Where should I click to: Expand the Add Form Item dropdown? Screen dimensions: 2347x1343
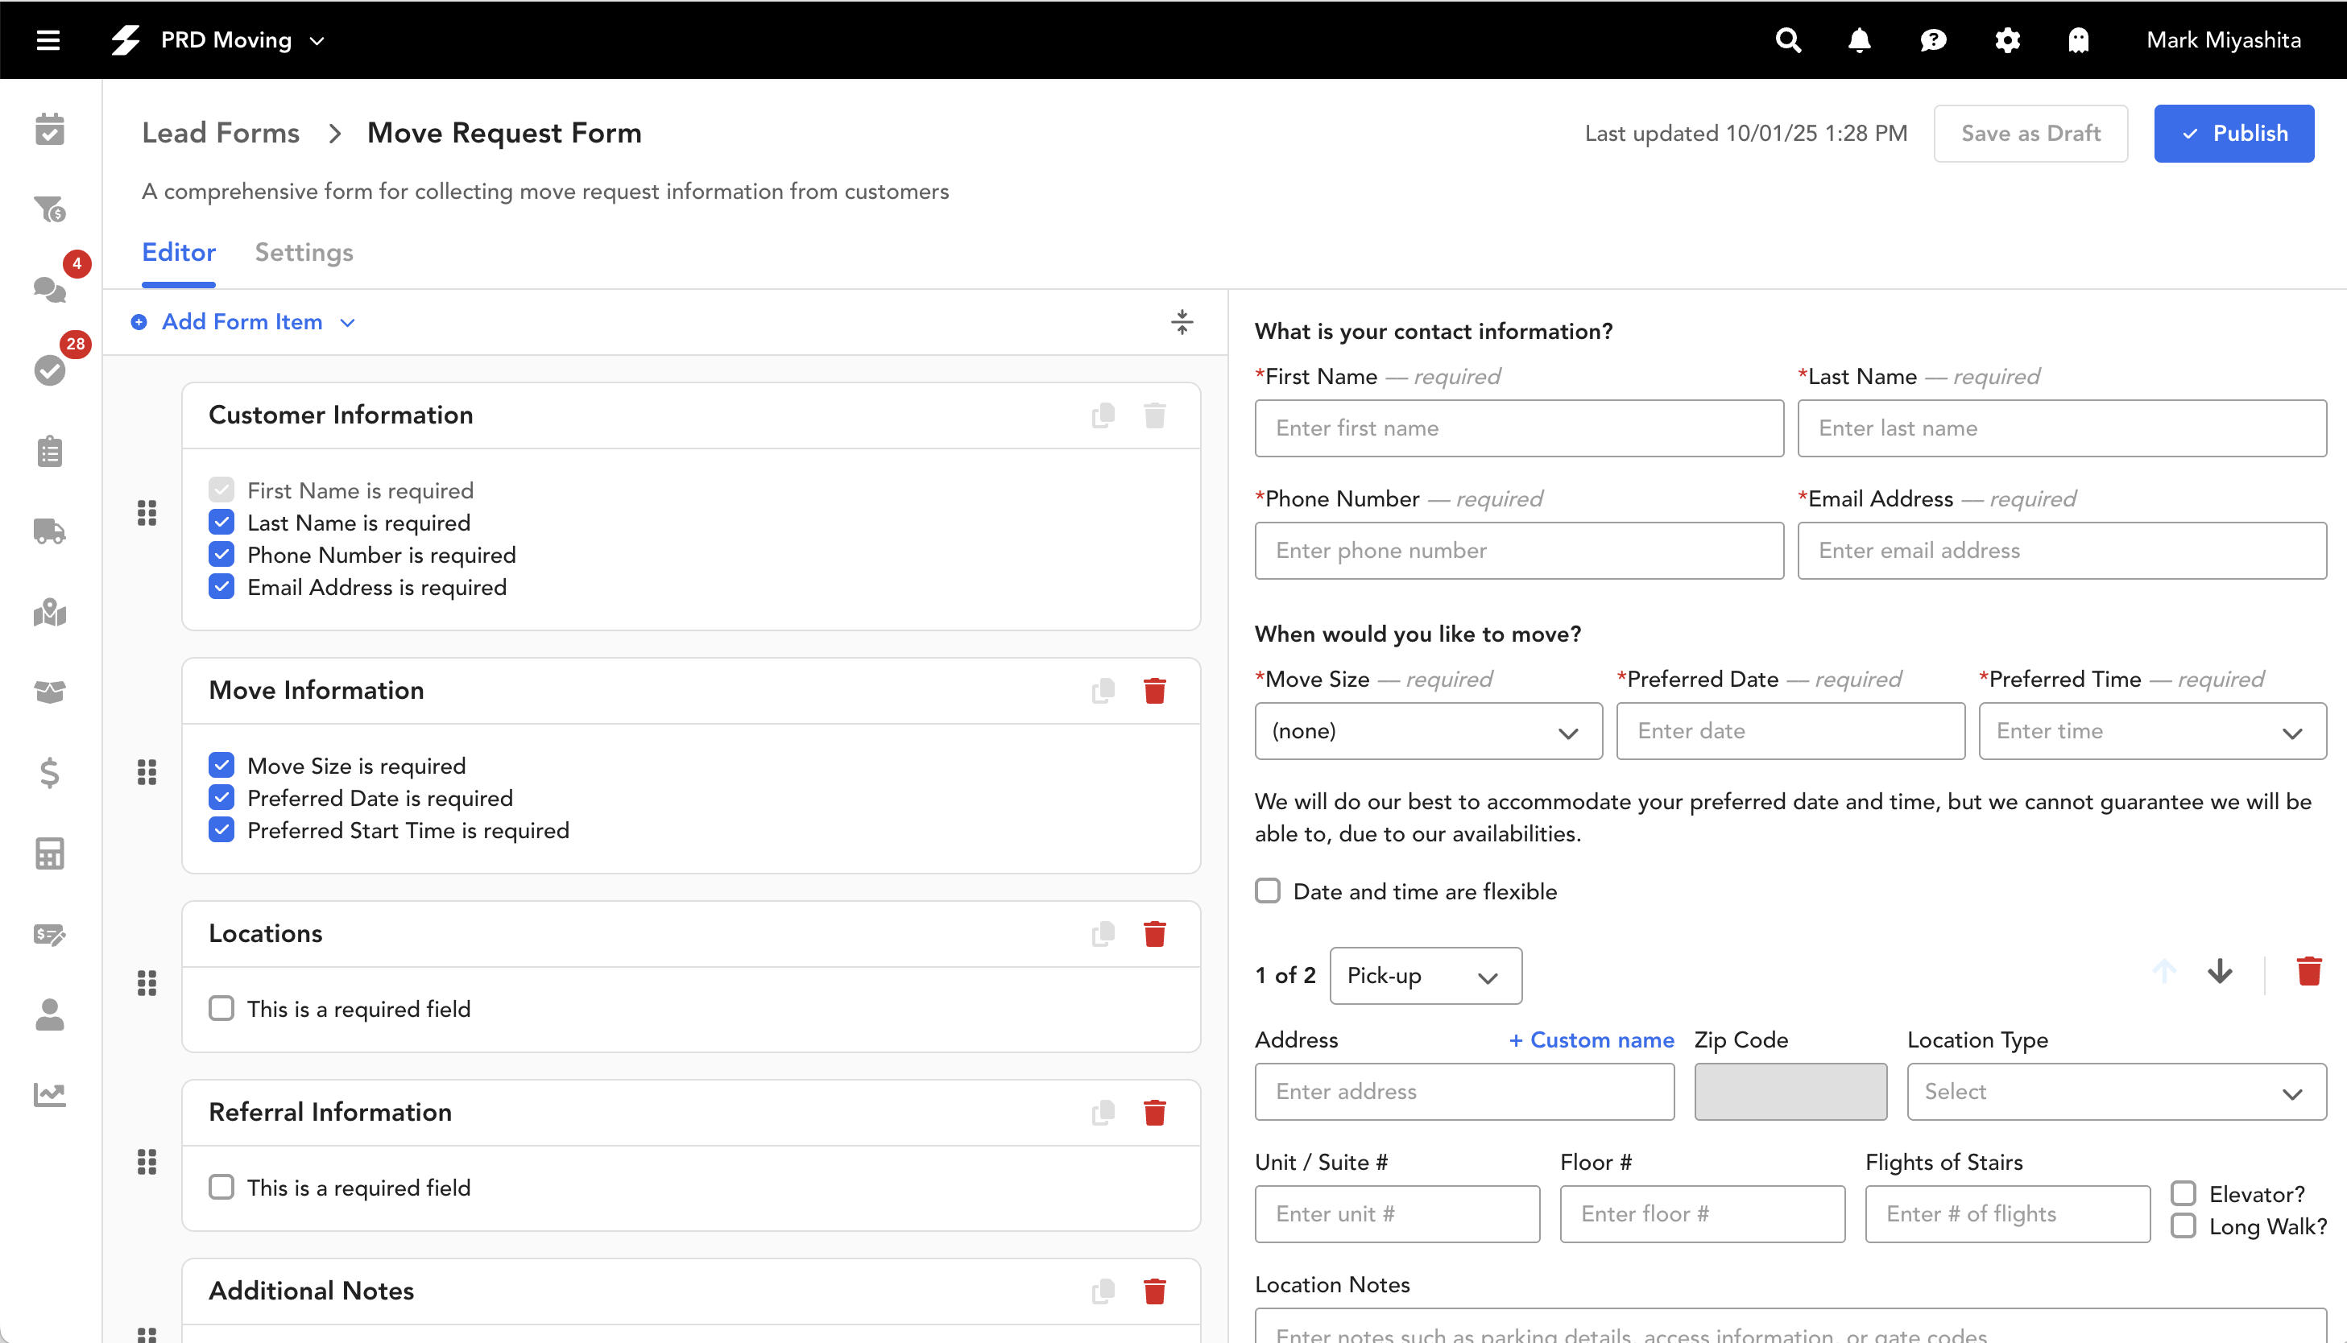(x=242, y=322)
